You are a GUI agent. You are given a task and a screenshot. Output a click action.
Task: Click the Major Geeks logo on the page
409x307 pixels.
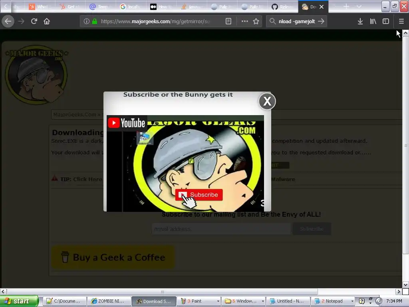[x=36, y=75]
